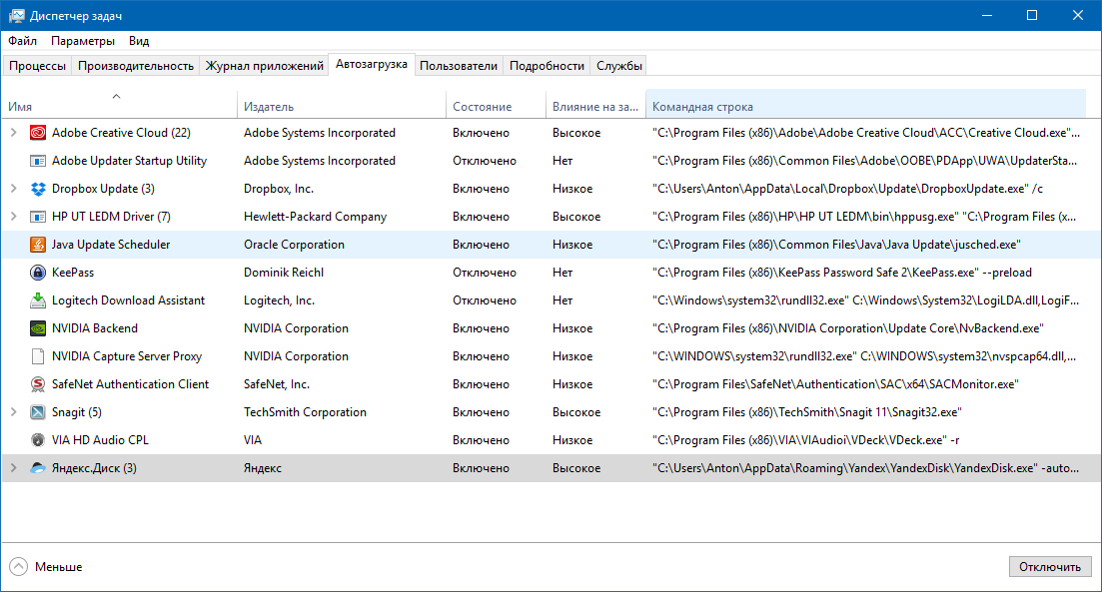Click the Java Update Scheduler icon

click(38, 245)
